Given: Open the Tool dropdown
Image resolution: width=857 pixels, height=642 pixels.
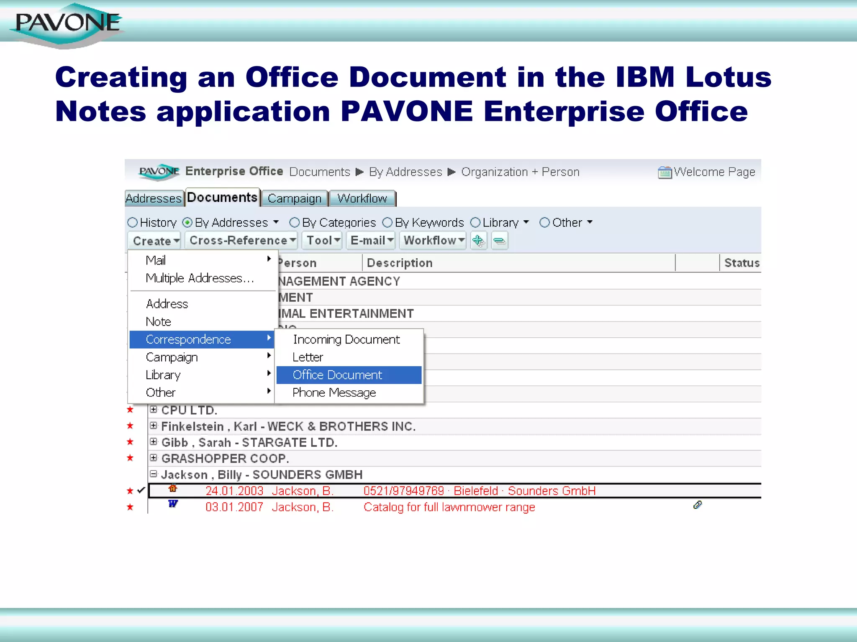Looking at the screenshot, I should pos(323,241).
